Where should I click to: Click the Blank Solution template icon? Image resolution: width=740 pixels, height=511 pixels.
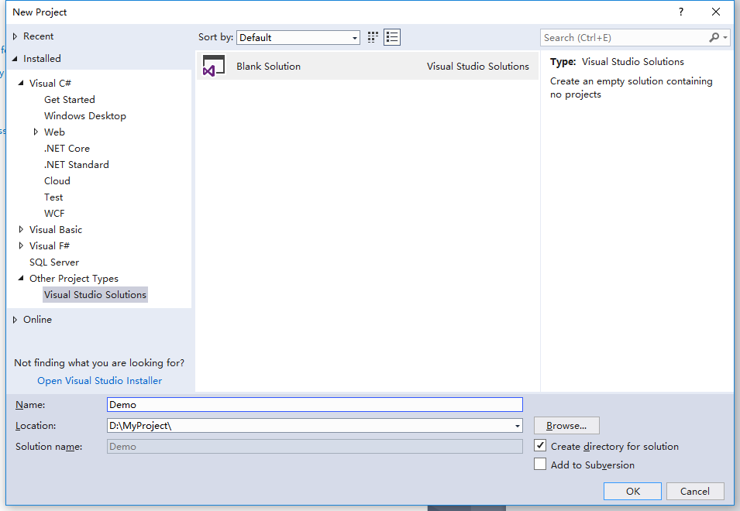pyautogui.click(x=214, y=66)
